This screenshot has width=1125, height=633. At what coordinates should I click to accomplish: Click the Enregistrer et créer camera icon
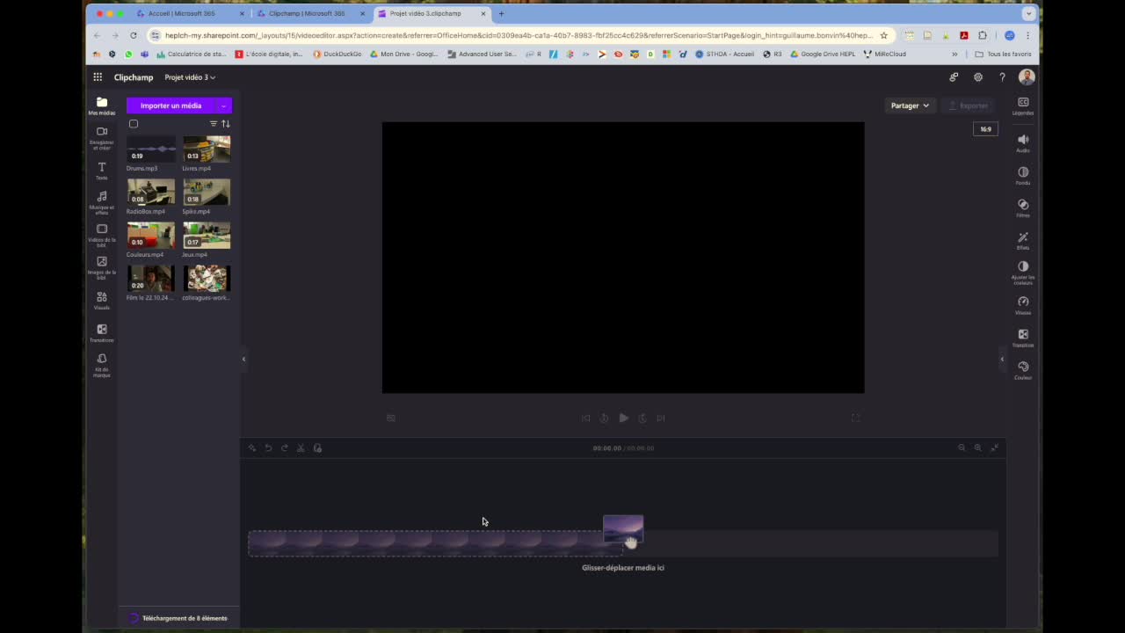[x=101, y=136]
